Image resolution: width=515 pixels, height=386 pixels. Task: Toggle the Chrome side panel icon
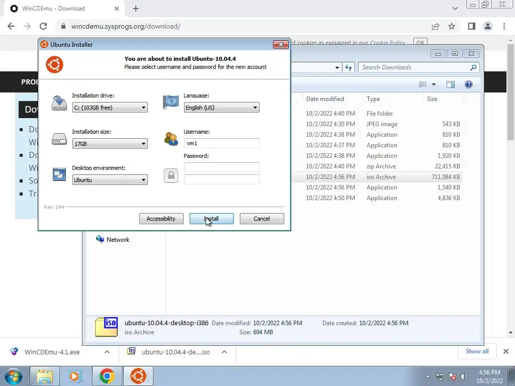click(472, 26)
